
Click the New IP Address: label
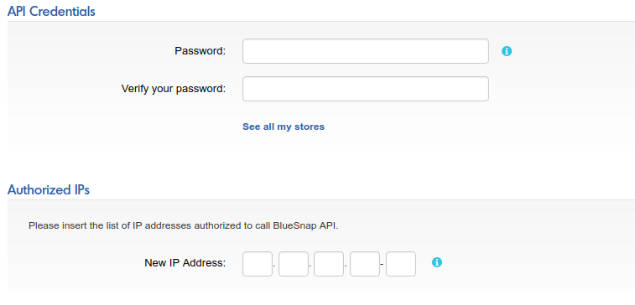pos(185,263)
